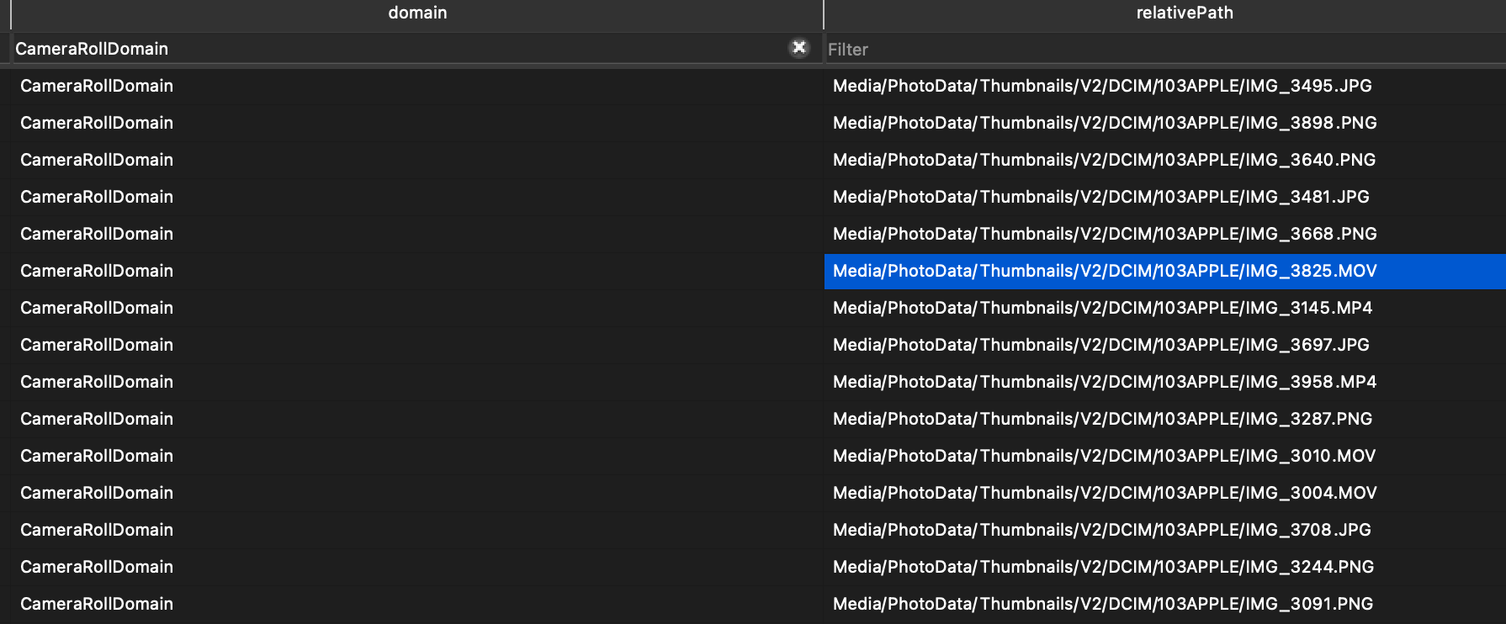Select the IMG_3244.PNG path cell
1506x624 pixels.
tap(1103, 567)
